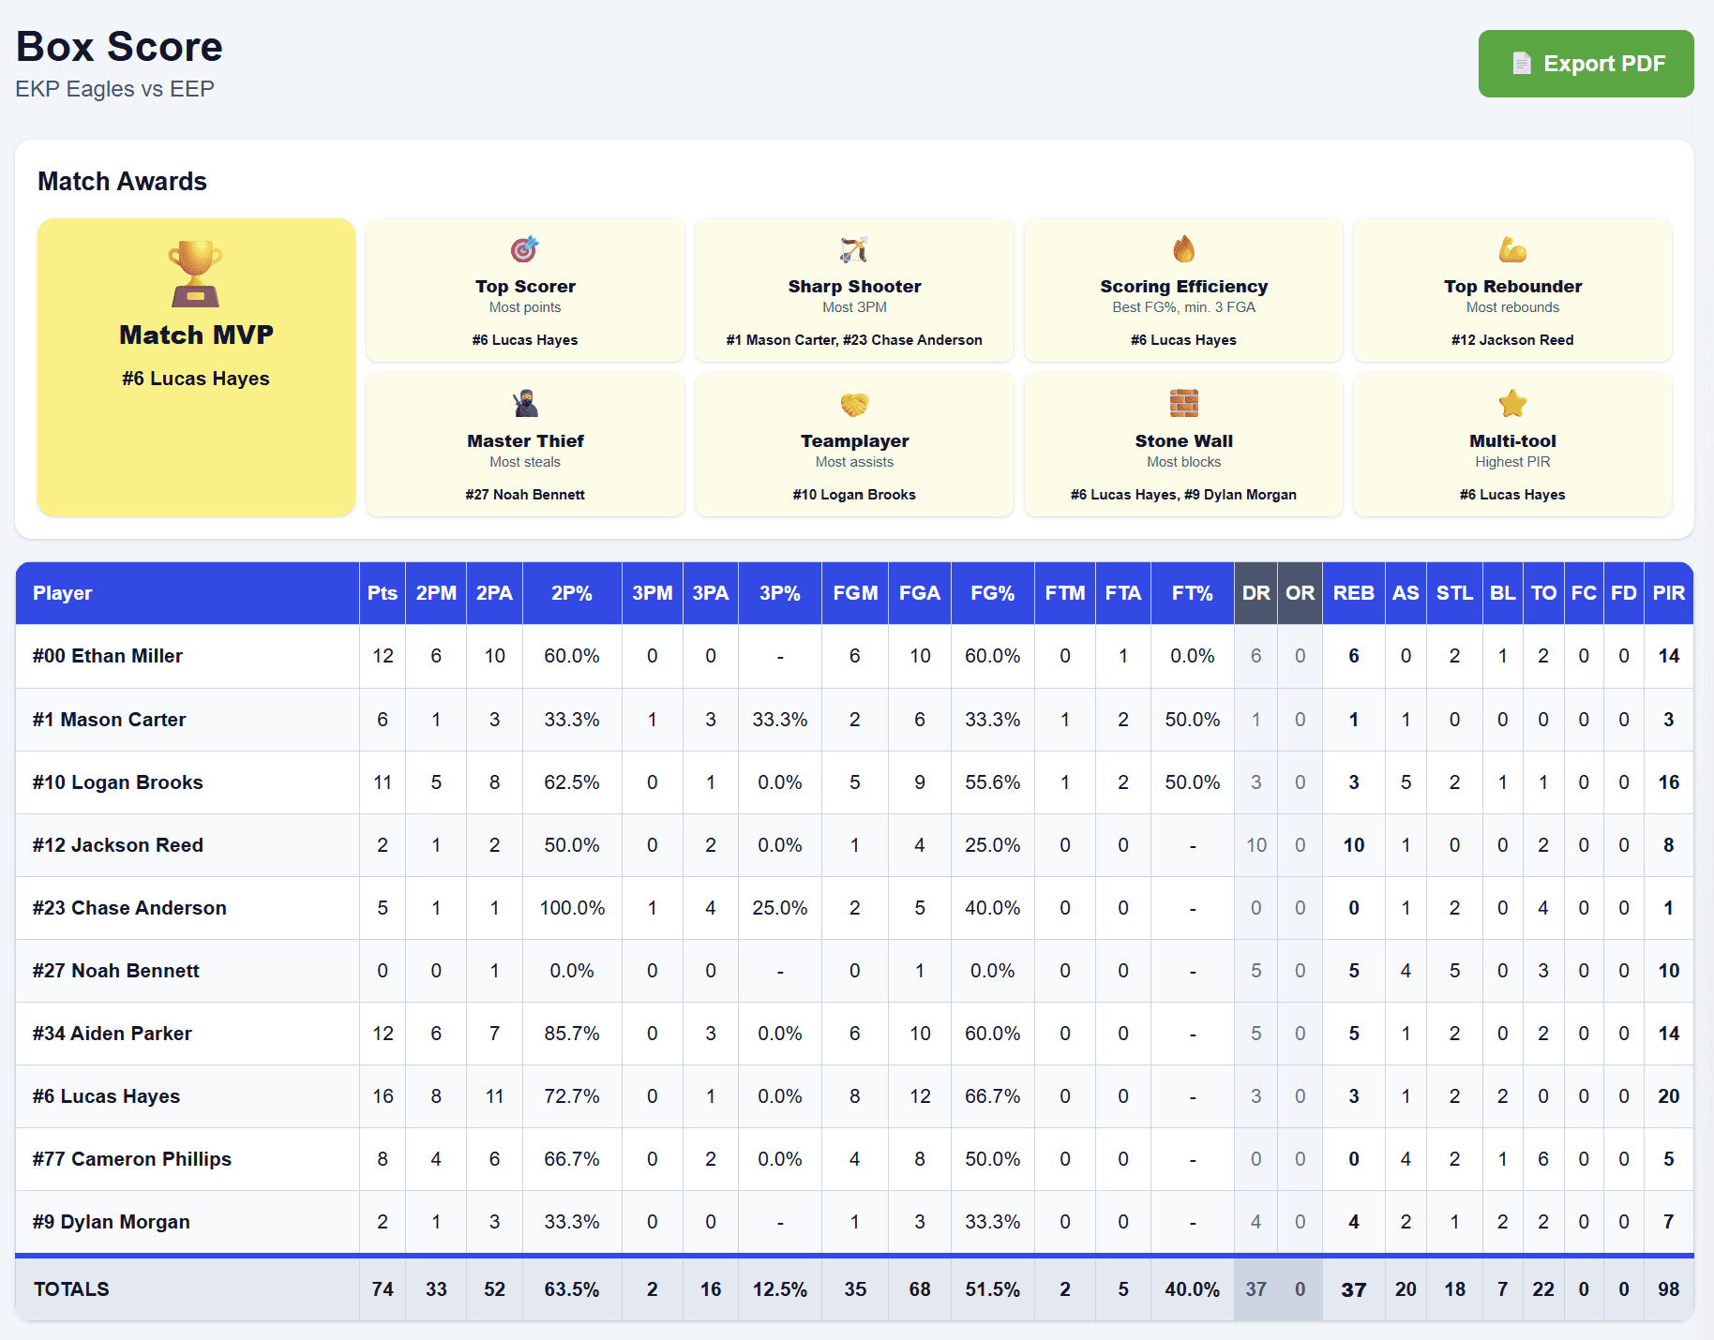Image resolution: width=1714 pixels, height=1340 pixels.
Task: Click player name #34 Aiden Parker
Action: [112, 1034]
